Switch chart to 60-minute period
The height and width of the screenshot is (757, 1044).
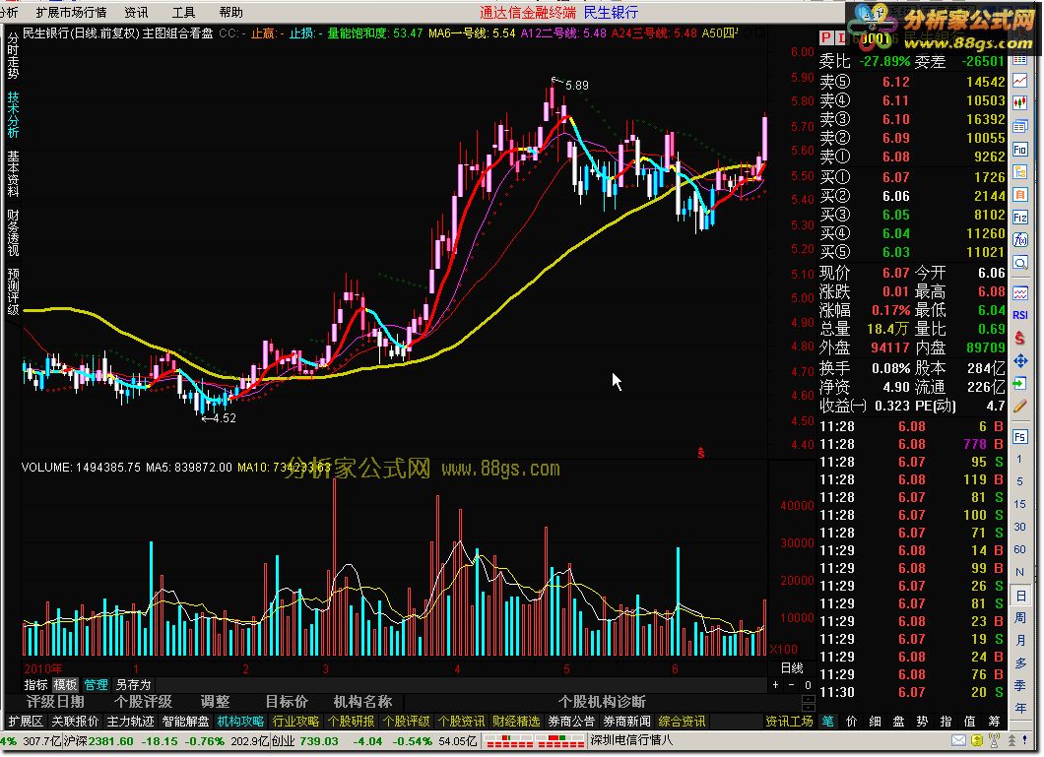(x=1020, y=549)
